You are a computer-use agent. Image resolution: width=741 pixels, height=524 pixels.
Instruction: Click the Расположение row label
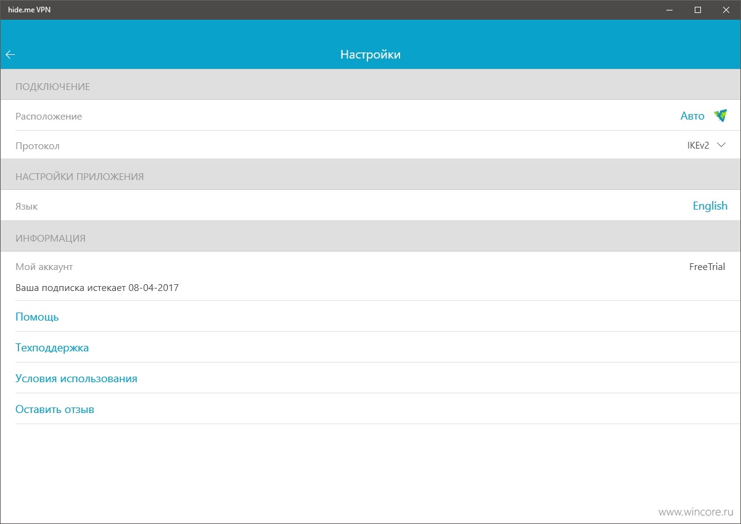49,116
